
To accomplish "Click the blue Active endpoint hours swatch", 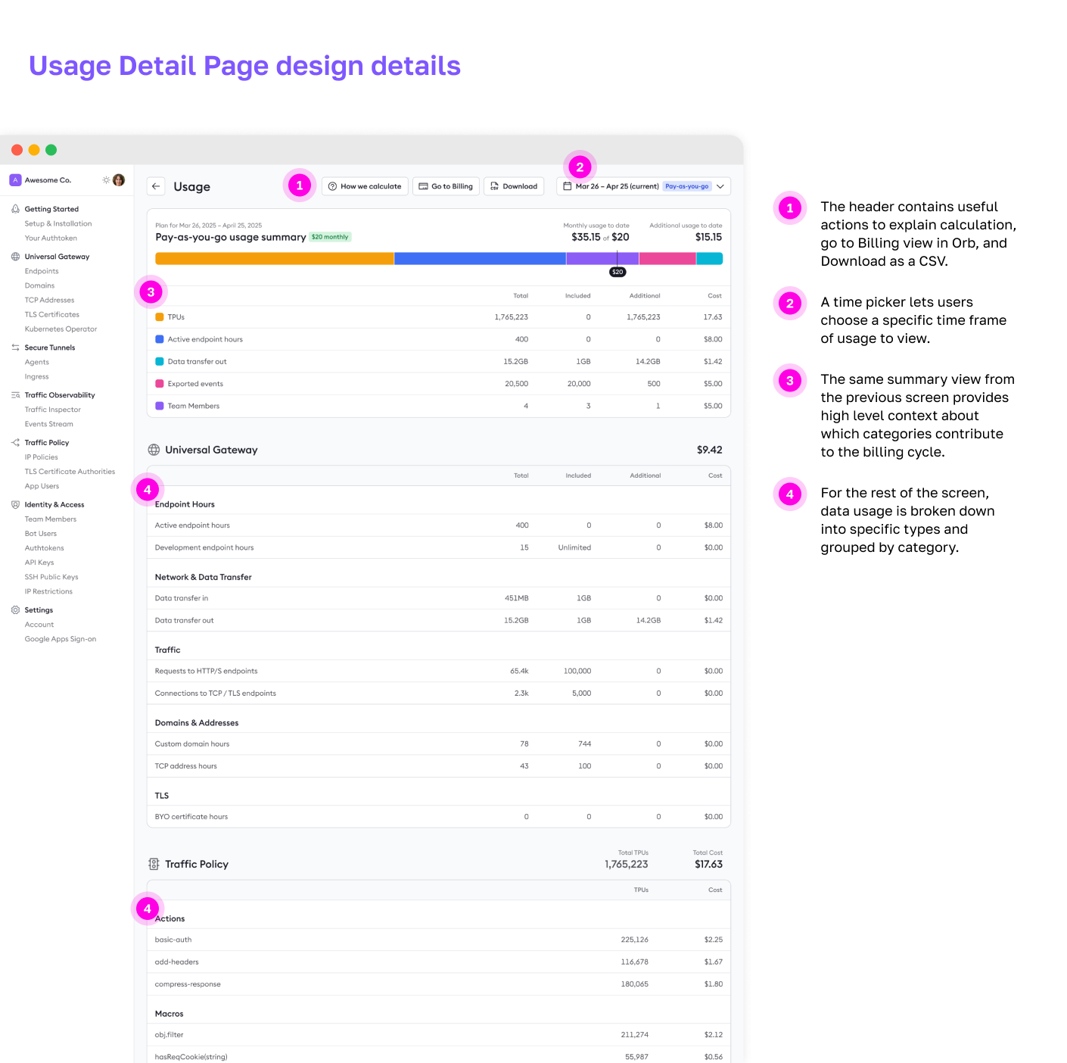I will coord(160,339).
